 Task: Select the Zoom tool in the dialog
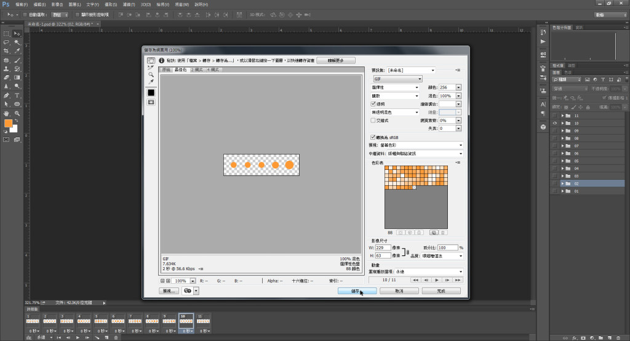(x=151, y=74)
